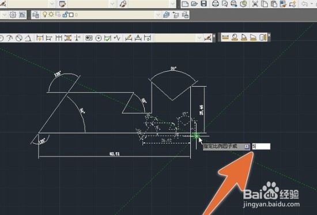317x215 pixels.
Task: Select the Dimension Break tool
Action: tap(77, 38)
